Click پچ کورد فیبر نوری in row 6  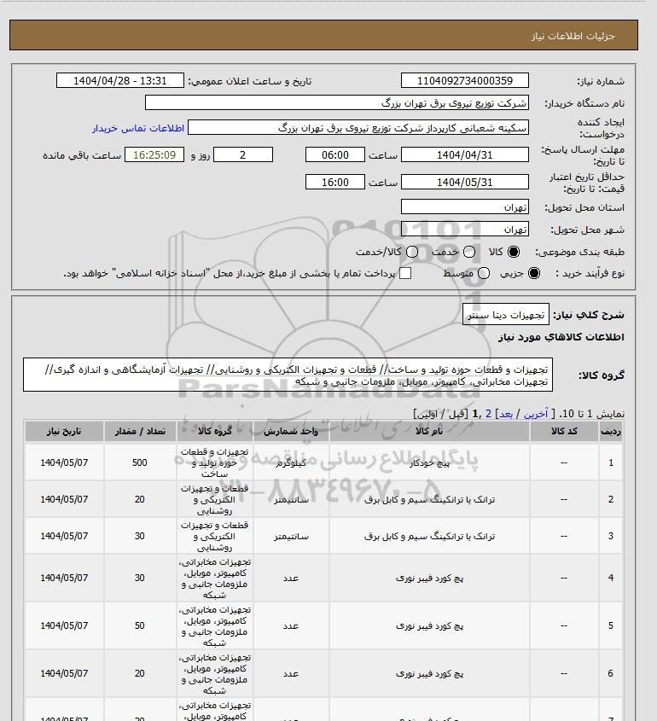pyautogui.click(x=429, y=673)
